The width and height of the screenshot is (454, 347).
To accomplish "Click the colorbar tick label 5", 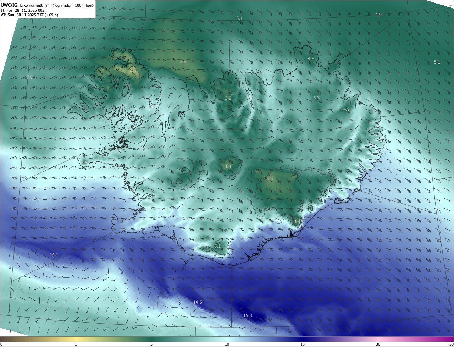I will click(x=151, y=344).
